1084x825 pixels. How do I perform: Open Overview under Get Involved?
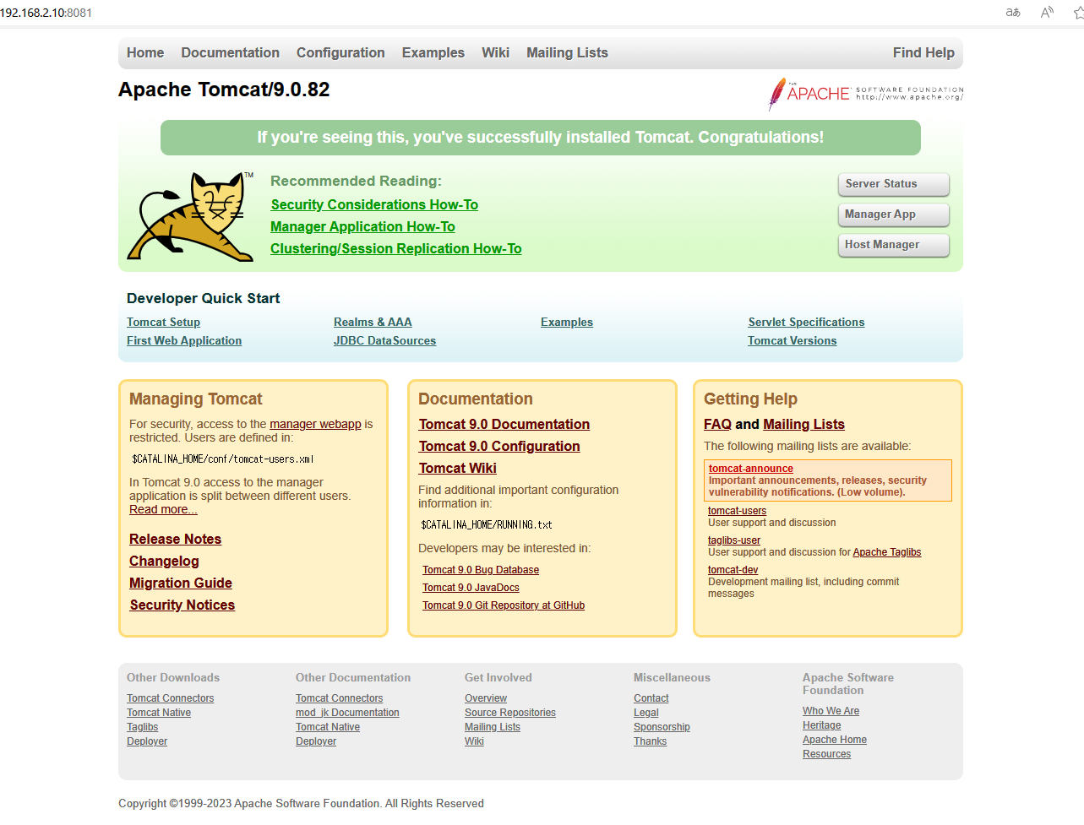pos(485,698)
